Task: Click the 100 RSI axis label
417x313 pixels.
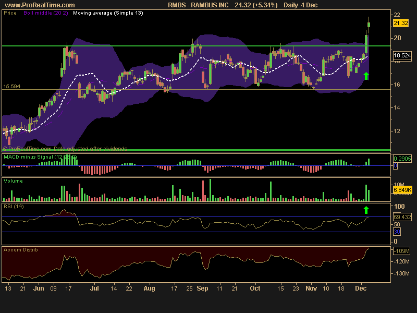Action: pyautogui.click(x=399, y=206)
